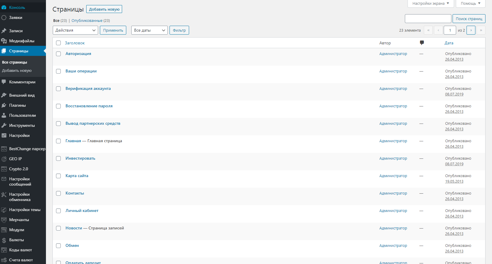Select Добавить новую in the Страницы submenu
The image size is (492, 264).
[17, 71]
